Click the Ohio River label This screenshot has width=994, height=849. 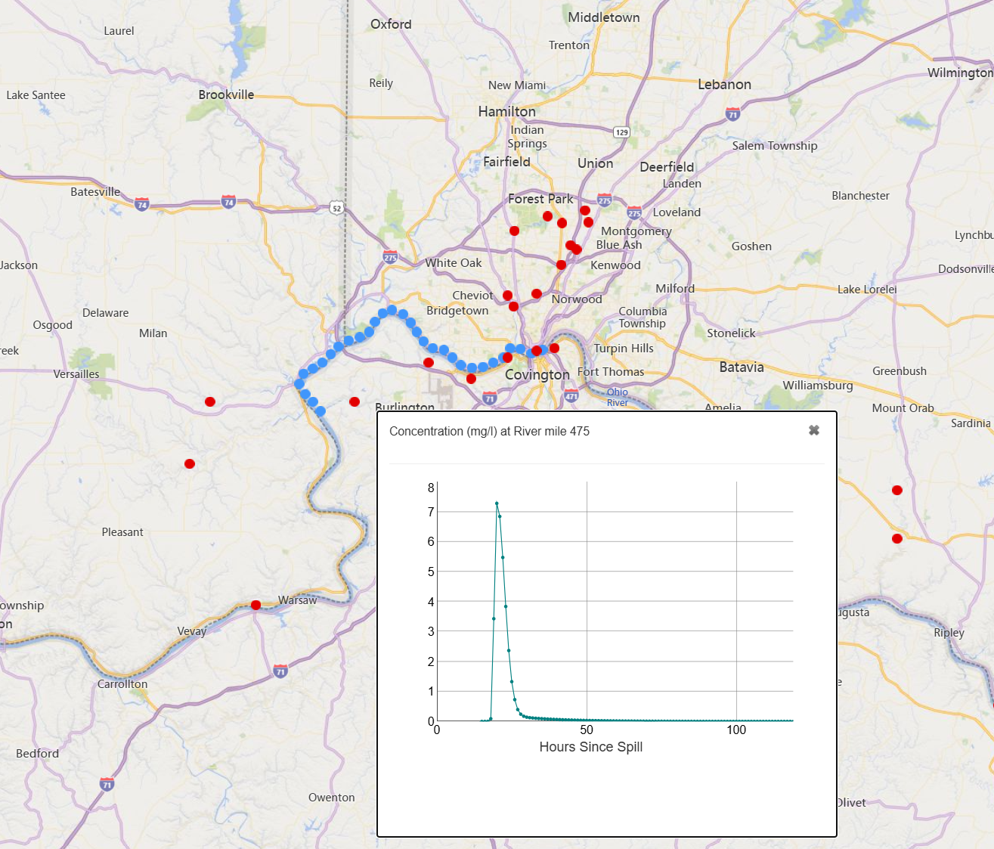coord(618,397)
